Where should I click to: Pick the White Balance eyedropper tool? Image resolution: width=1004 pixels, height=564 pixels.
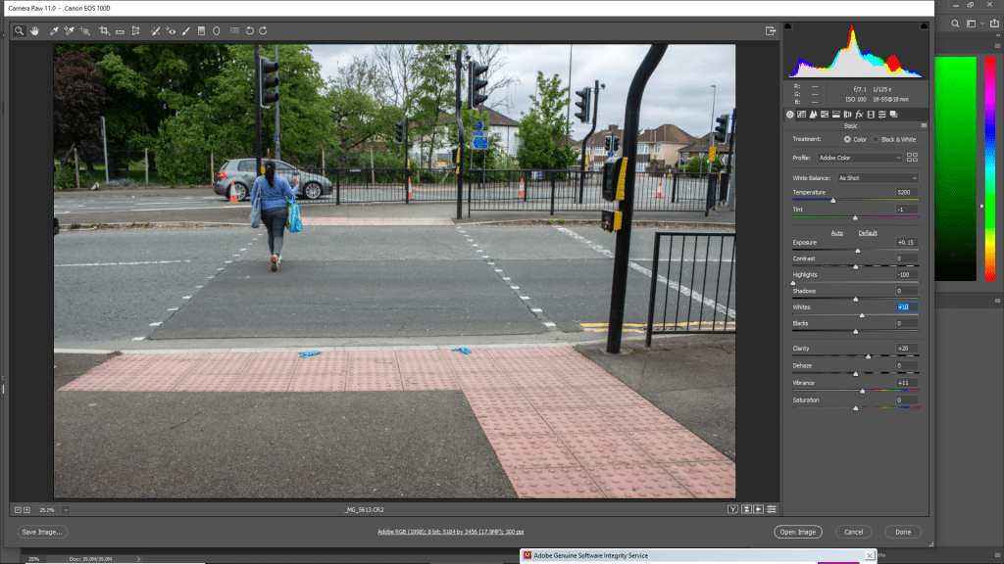[54, 30]
